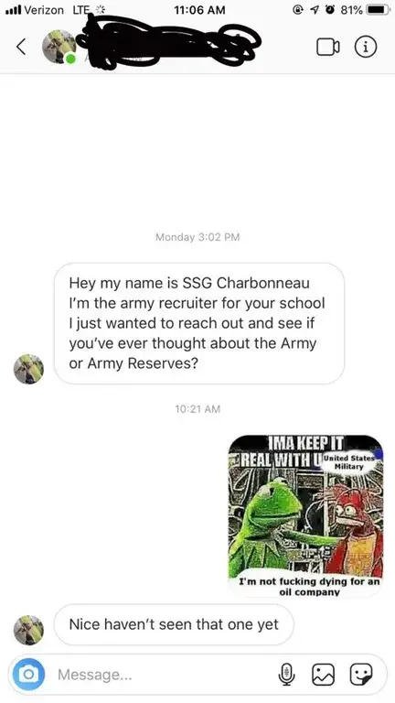Tap the "Nice haven't seen that one yet" message
The width and height of the screenshot is (395, 703).
[174, 624]
